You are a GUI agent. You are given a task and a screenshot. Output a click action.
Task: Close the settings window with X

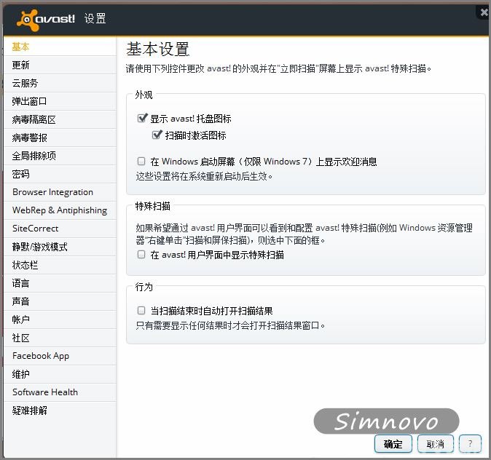pyautogui.click(x=484, y=12)
